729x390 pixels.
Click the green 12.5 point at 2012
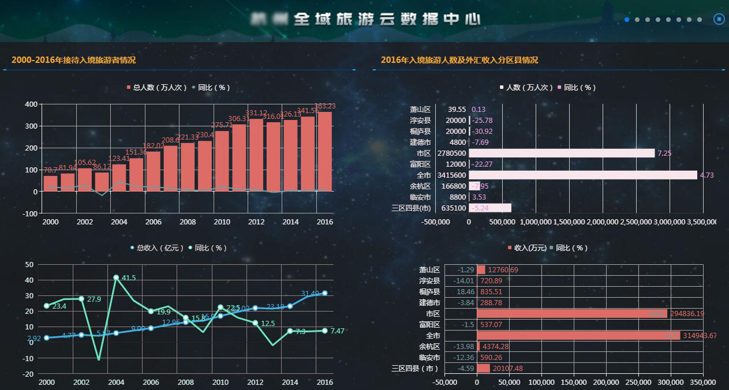tap(255, 323)
